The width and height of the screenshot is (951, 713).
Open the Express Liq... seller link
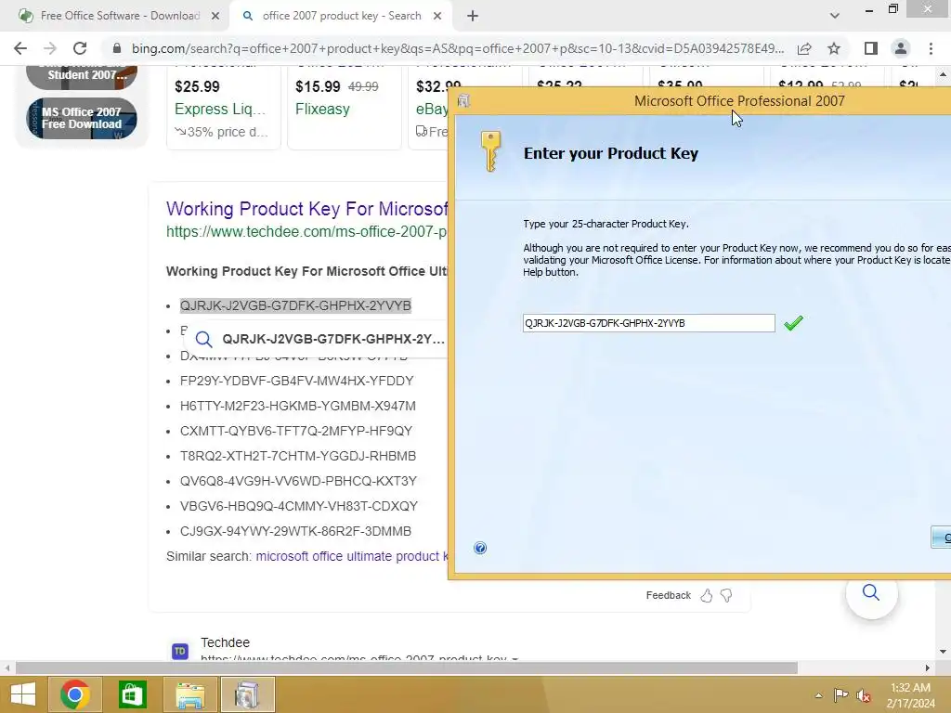[219, 110]
